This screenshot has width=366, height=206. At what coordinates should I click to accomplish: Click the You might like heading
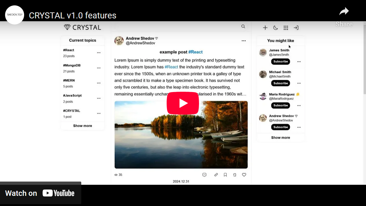281,41
